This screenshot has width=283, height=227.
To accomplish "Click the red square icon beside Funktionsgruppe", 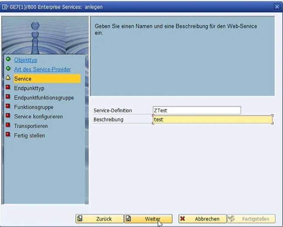I will pyautogui.click(x=8, y=106).
